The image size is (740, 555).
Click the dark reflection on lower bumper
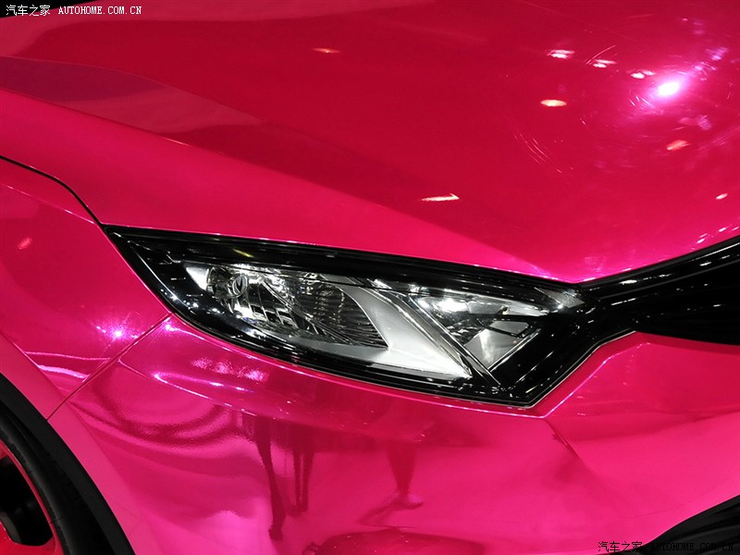click(277, 481)
